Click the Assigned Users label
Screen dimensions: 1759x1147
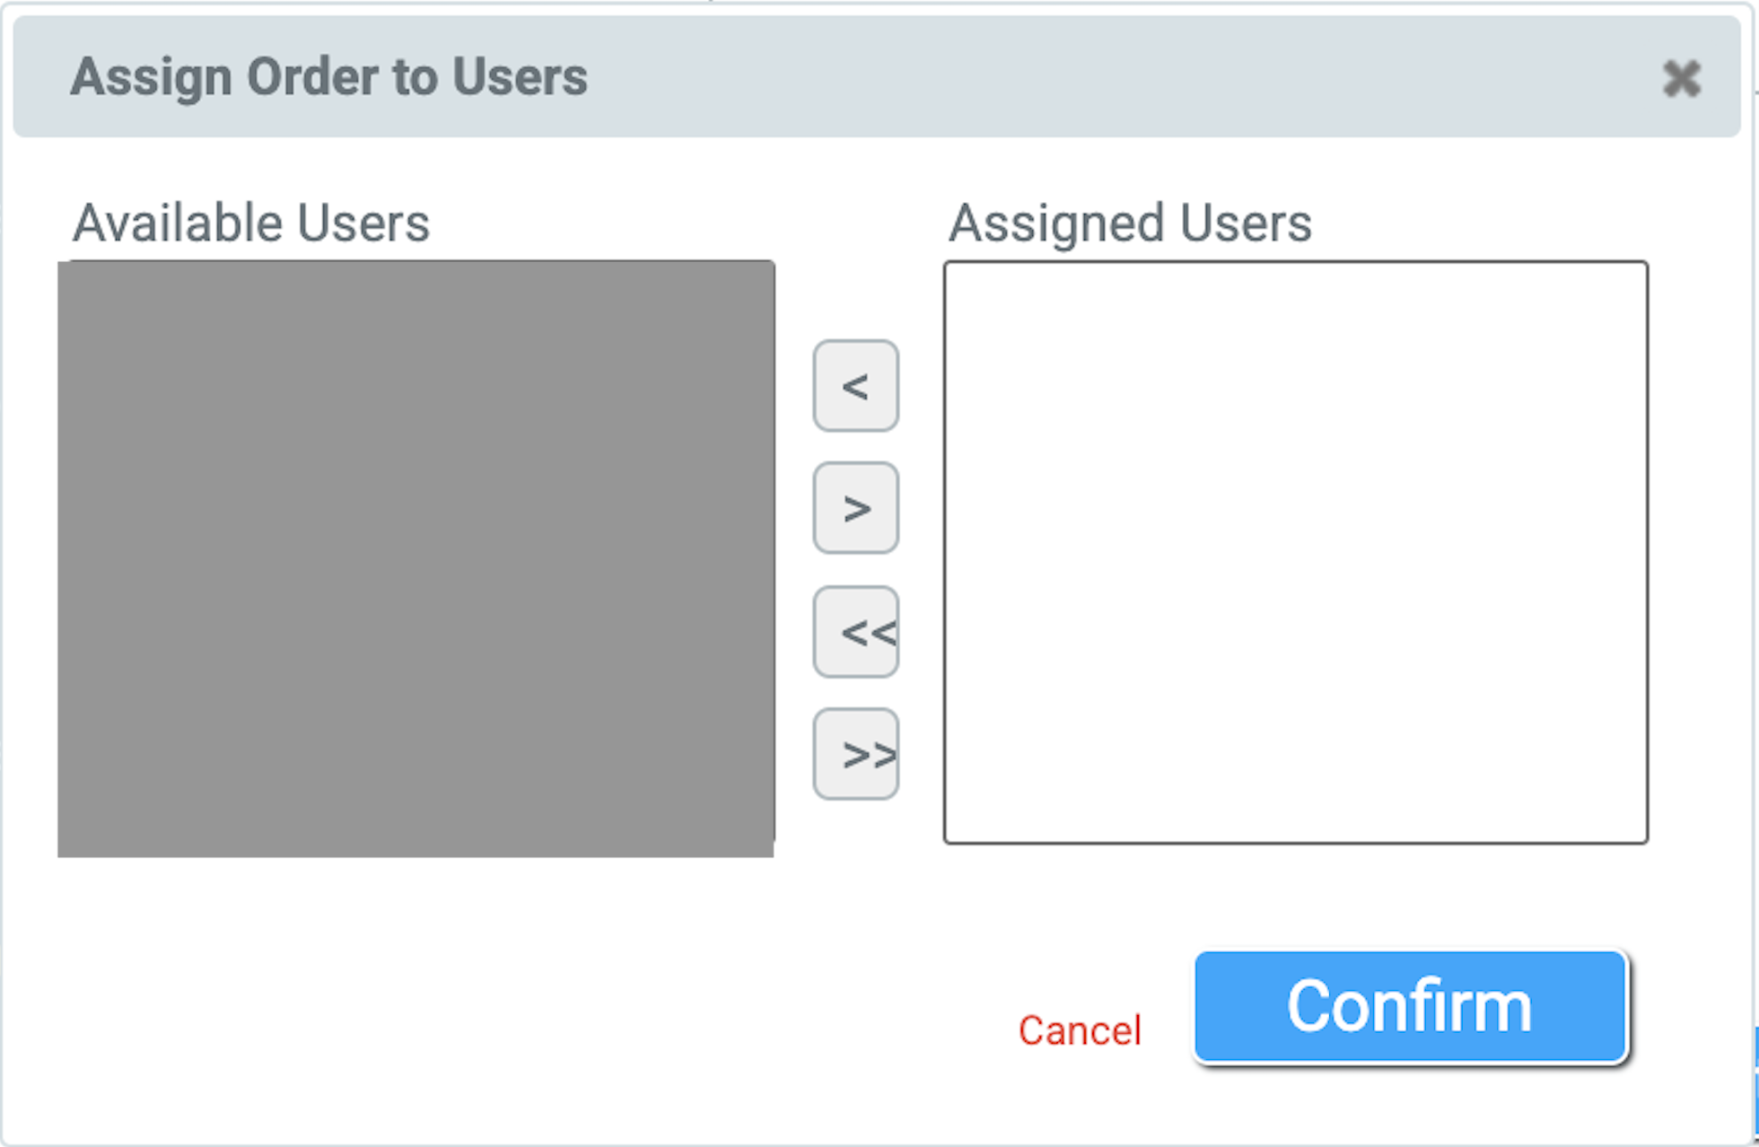point(1130,223)
